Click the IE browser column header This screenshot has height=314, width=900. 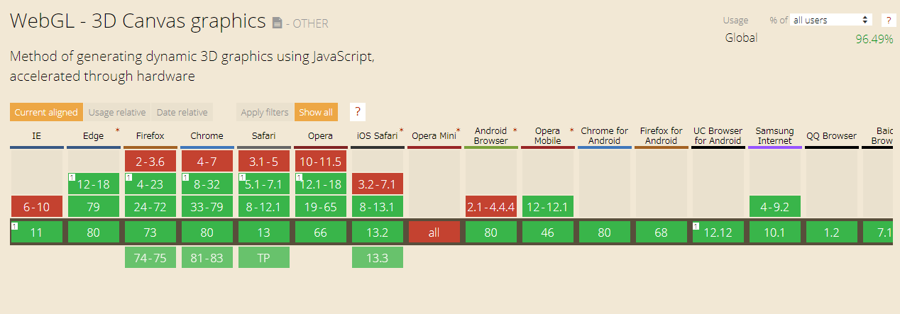[x=36, y=135]
